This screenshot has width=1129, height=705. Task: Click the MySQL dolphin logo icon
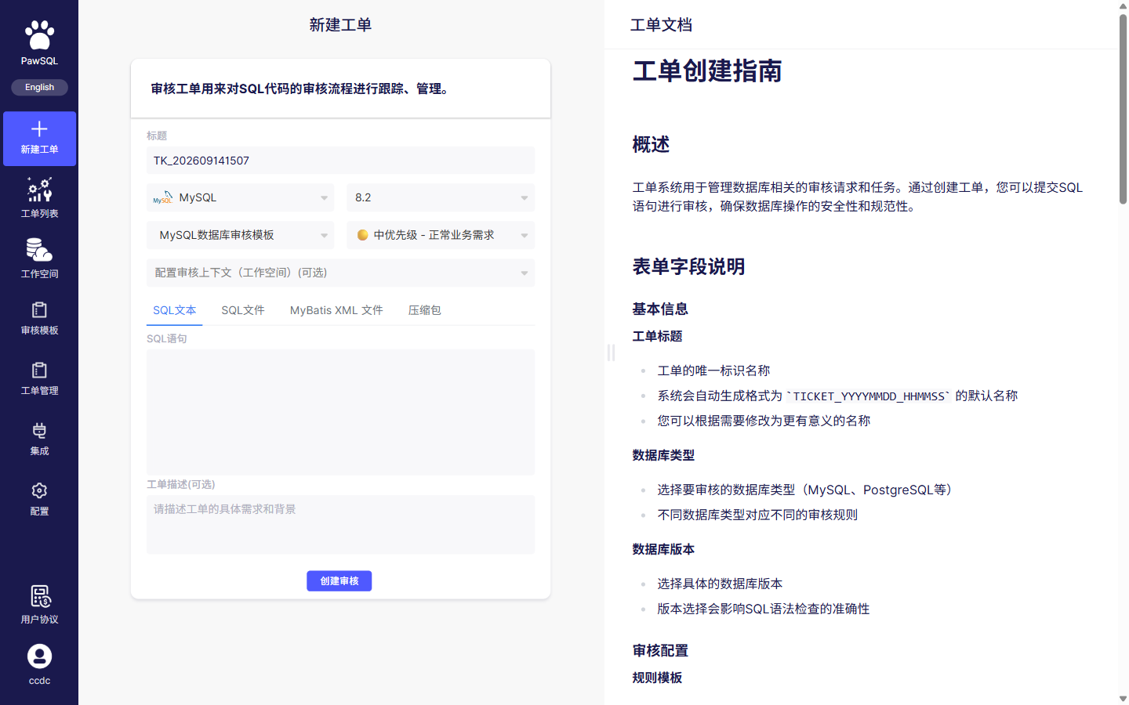(162, 198)
